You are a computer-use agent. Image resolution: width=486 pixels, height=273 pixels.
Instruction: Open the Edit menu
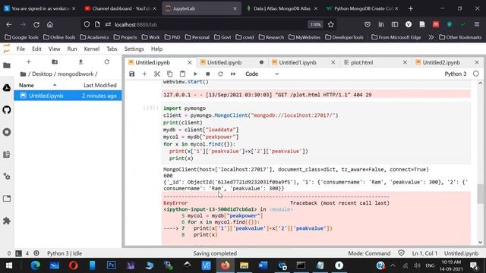[x=36, y=49]
